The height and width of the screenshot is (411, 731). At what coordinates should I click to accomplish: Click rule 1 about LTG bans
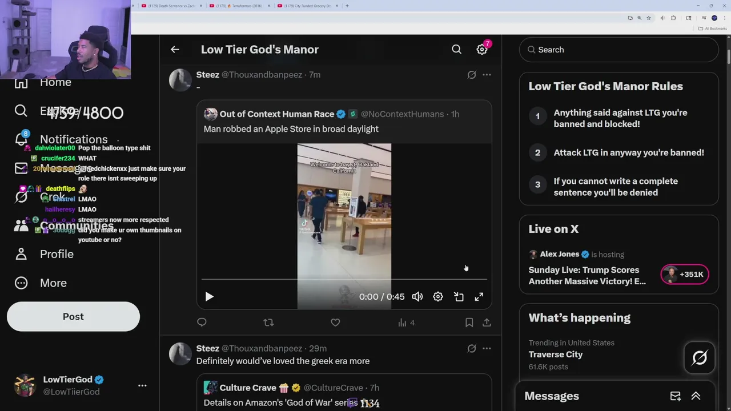pyautogui.click(x=619, y=118)
